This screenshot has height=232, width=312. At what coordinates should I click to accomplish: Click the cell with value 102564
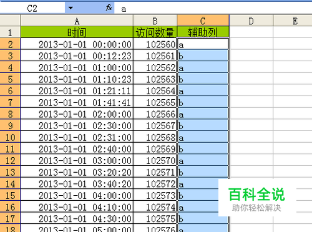click(x=155, y=90)
